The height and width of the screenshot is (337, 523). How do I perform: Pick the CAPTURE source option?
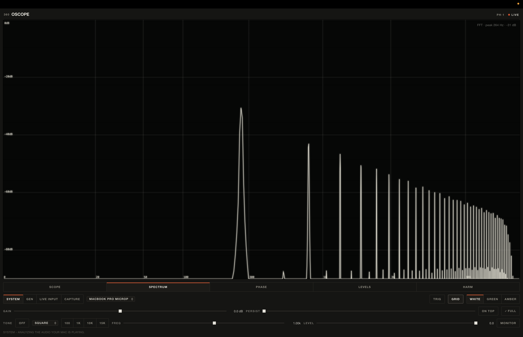click(72, 299)
